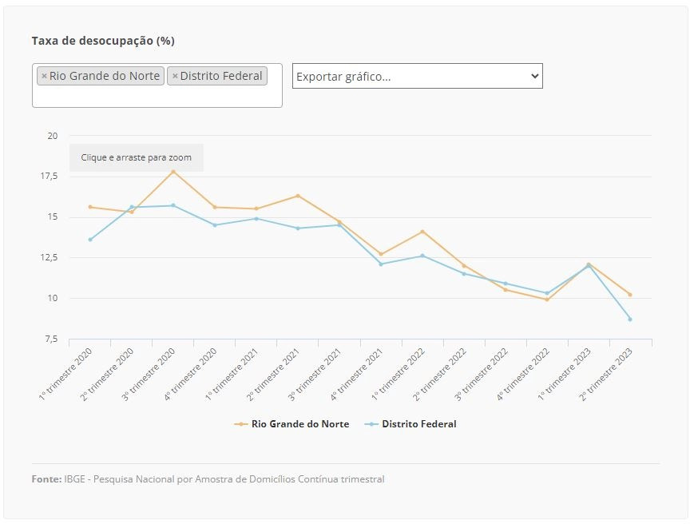Click inside the state selection field
The width and height of the screenshot is (694, 524).
(x=157, y=85)
